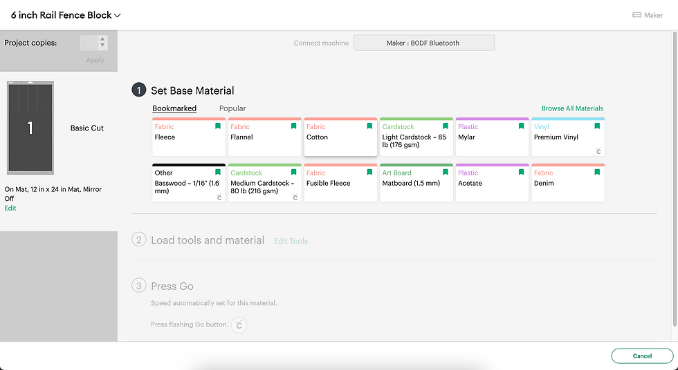Switch to the Popular tab
The height and width of the screenshot is (370, 678).
pyautogui.click(x=232, y=108)
